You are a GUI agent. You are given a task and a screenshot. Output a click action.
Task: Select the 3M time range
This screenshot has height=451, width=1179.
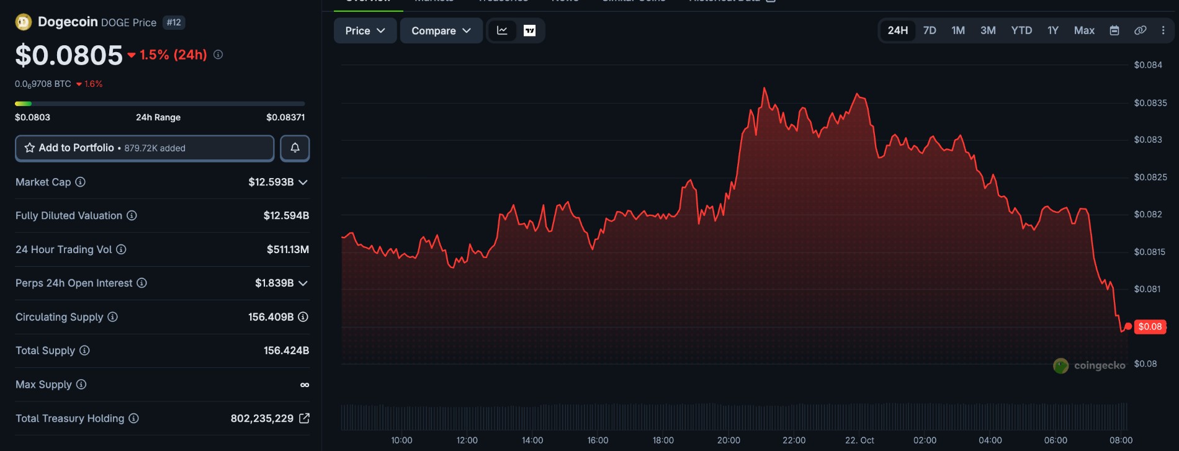988,30
